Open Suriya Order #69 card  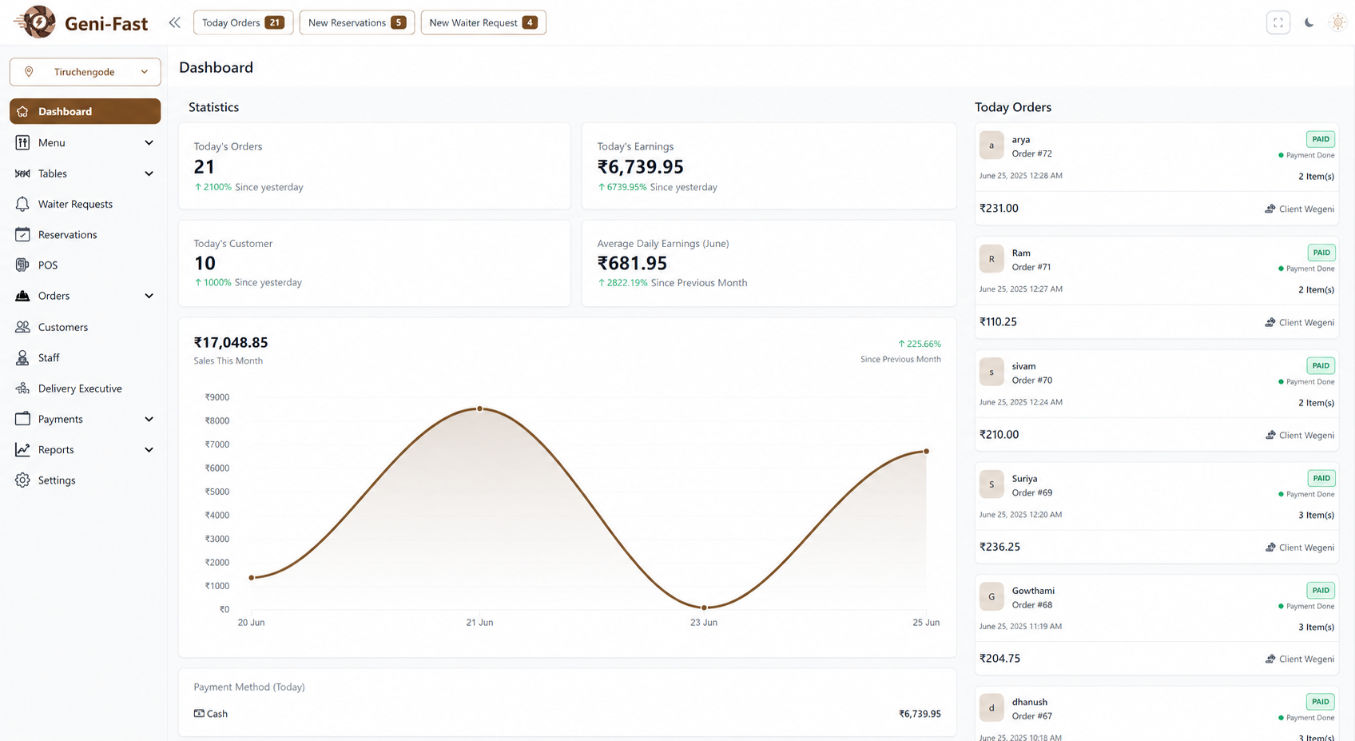pos(1156,512)
